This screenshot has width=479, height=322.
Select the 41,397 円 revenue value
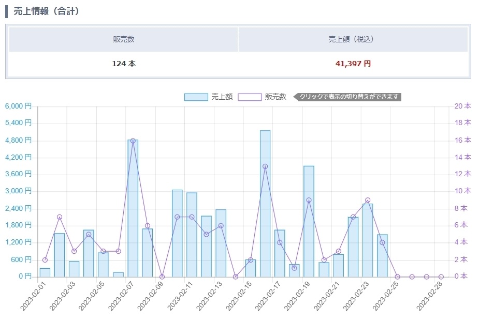[x=353, y=64]
